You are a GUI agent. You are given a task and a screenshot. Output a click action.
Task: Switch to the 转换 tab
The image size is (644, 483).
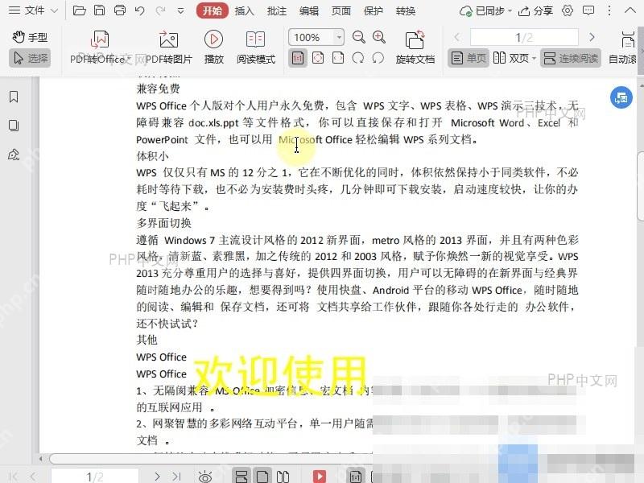tap(406, 10)
